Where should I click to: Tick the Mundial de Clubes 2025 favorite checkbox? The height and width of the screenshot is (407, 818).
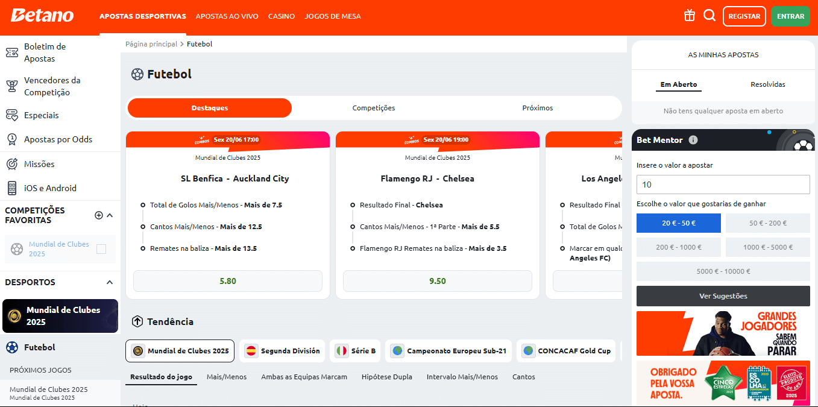coord(101,249)
